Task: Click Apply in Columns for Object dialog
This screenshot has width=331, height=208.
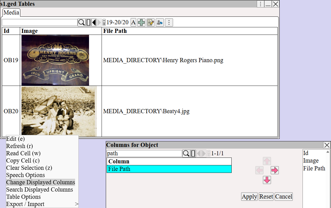Action: (x=249, y=197)
